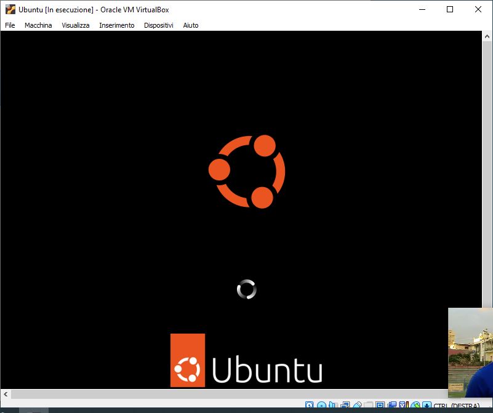
Task: Click the audio status icon
Action: click(332, 405)
